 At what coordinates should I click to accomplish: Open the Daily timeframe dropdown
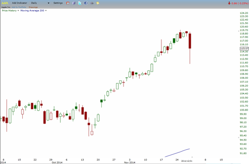pyautogui.click(x=40, y=3)
